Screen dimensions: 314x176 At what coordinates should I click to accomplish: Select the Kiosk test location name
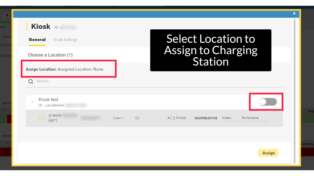pos(48,99)
